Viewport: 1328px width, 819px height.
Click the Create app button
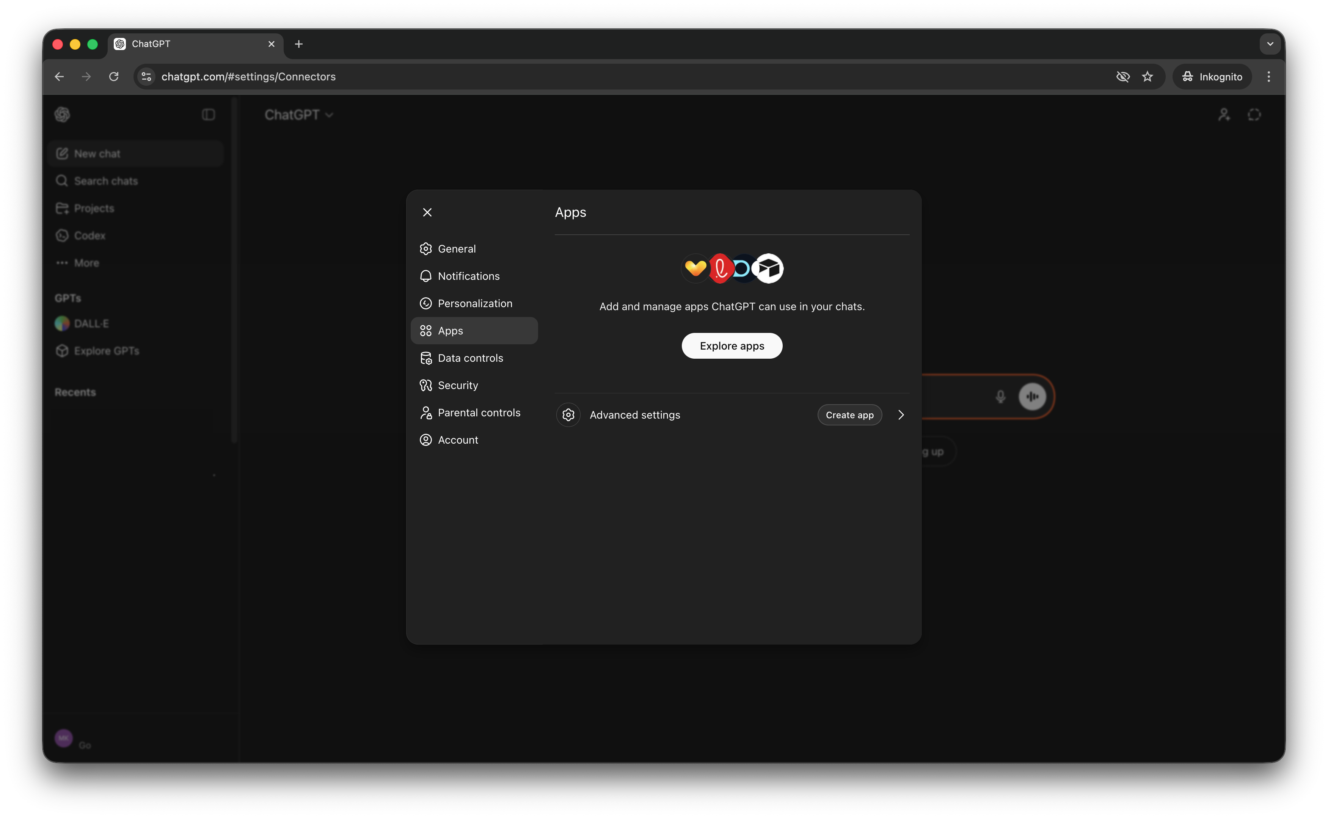tap(849, 415)
